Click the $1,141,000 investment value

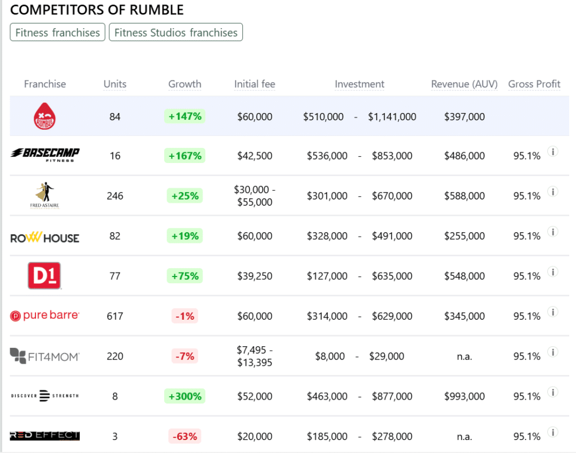click(392, 116)
